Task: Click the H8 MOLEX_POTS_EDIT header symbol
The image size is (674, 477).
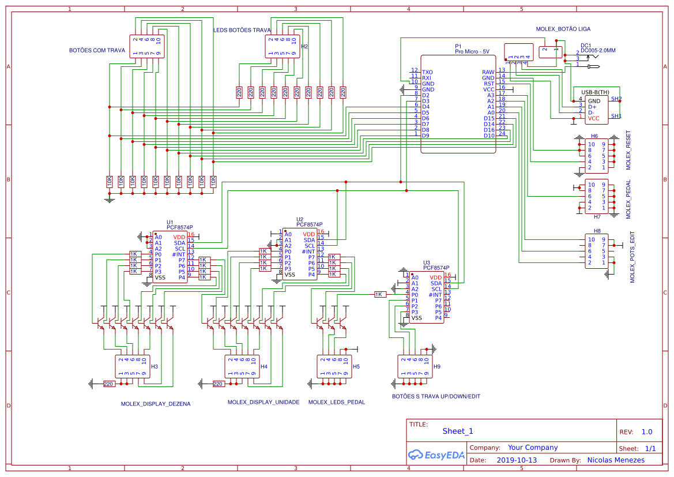Action: coord(596,251)
